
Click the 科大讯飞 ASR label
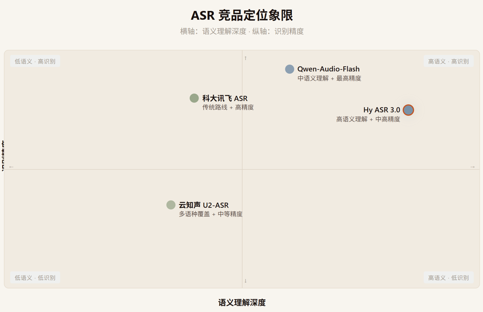pyautogui.click(x=225, y=98)
